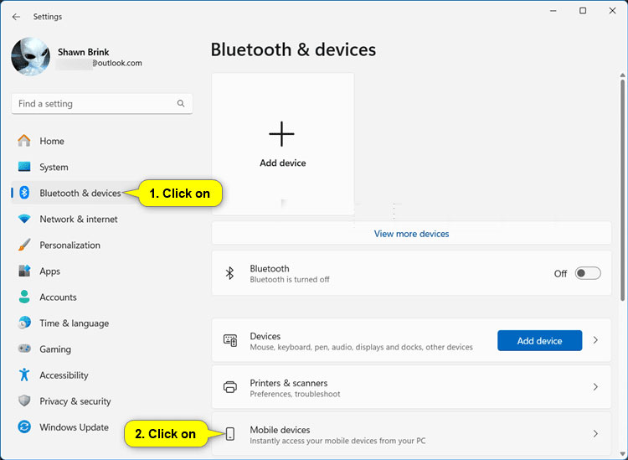Go to System settings
The width and height of the screenshot is (628, 460).
[x=54, y=167]
